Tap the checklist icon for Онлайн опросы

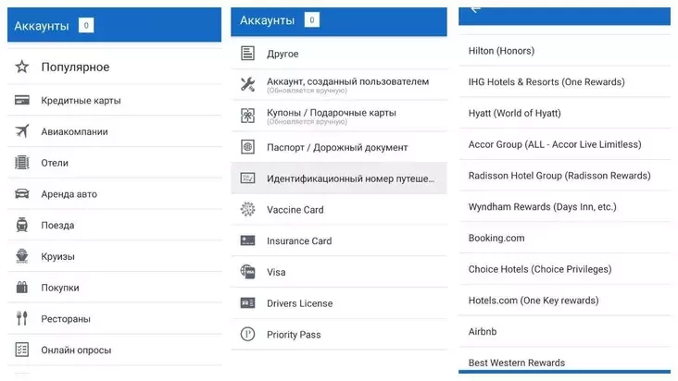(22, 350)
